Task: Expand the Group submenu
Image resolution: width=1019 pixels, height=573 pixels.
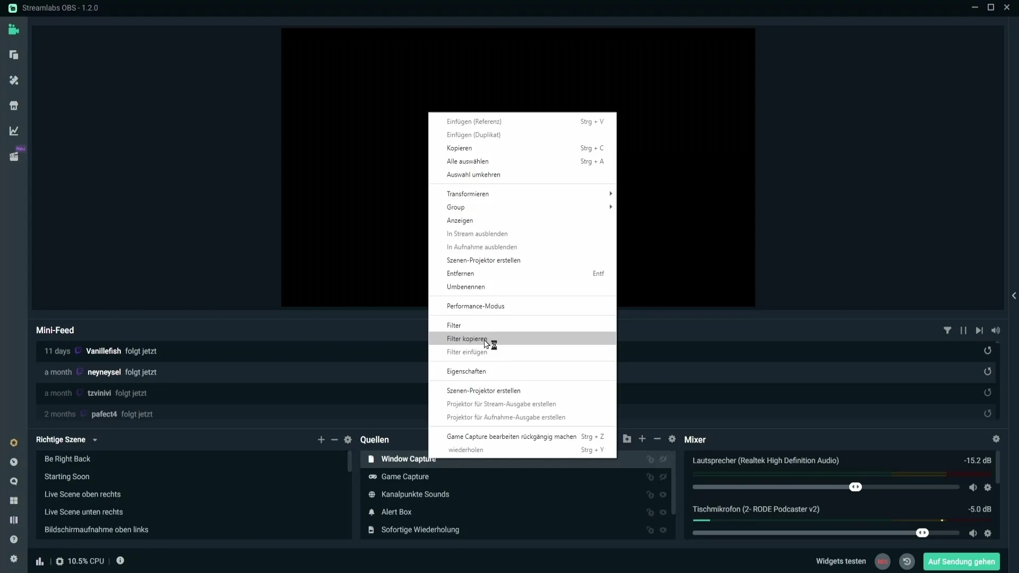Action: 522,207
